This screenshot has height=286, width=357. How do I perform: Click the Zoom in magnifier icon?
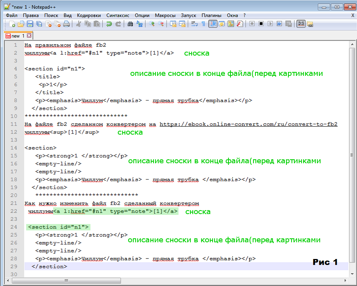point(152,24)
